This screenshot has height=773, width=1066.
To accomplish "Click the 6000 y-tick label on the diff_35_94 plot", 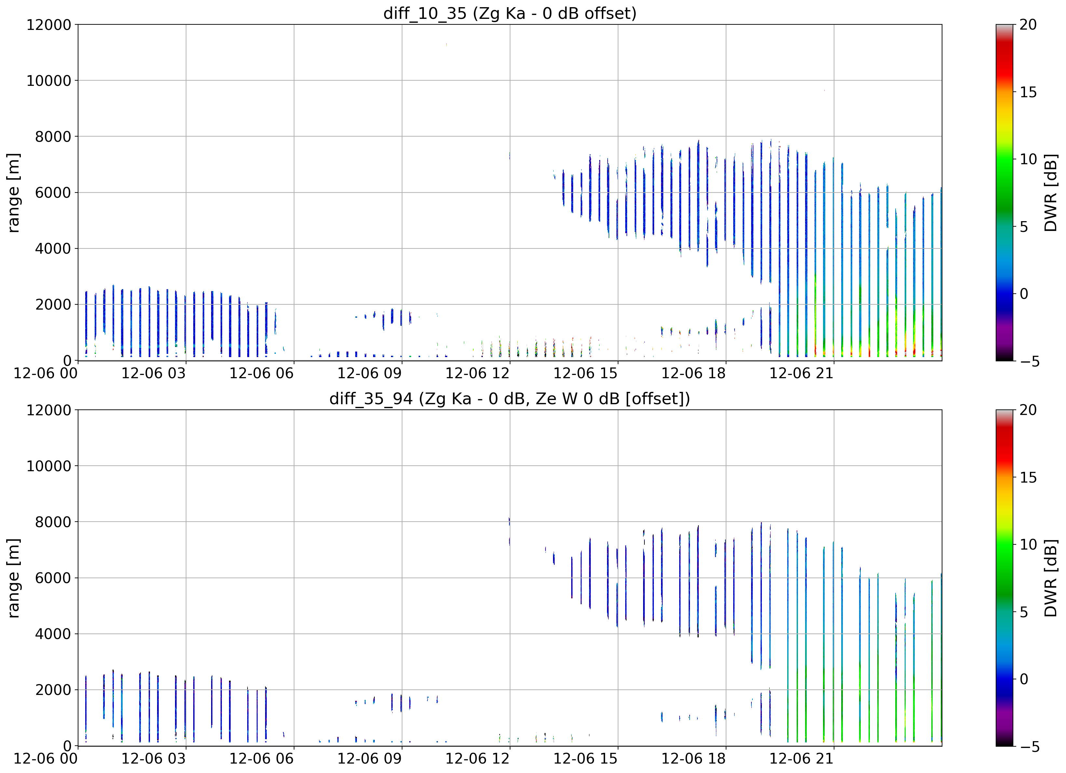I will pos(53,578).
